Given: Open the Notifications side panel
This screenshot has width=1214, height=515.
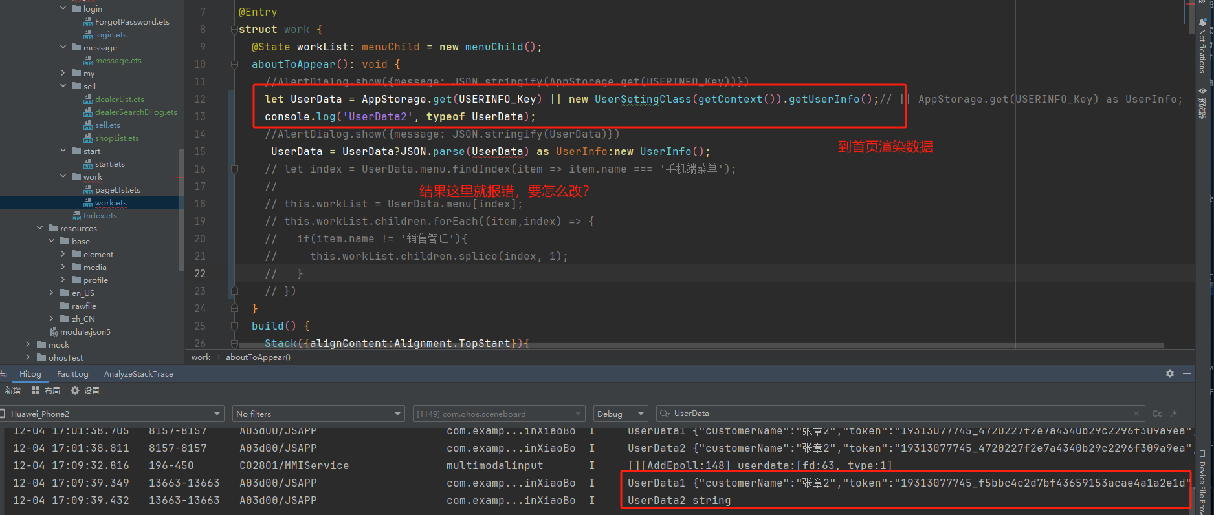Looking at the screenshot, I should click(1203, 45).
